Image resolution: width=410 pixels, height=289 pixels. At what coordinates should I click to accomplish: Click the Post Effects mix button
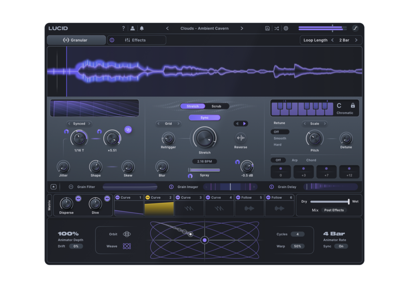pyautogui.click(x=334, y=210)
